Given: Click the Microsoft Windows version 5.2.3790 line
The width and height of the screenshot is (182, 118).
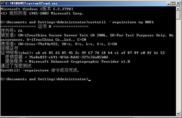Looking at the screenshot, I should pos(37,9).
